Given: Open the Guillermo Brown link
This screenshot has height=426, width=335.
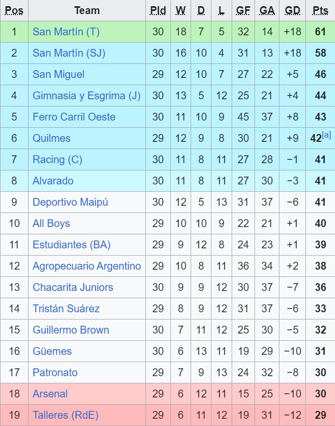Looking at the screenshot, I should coord(71,330).
